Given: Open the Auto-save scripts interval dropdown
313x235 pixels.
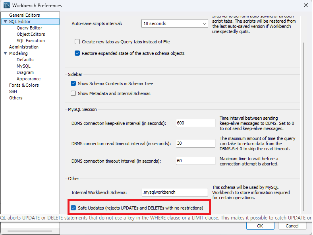Looking at the screenshot, I should [175, 23].
